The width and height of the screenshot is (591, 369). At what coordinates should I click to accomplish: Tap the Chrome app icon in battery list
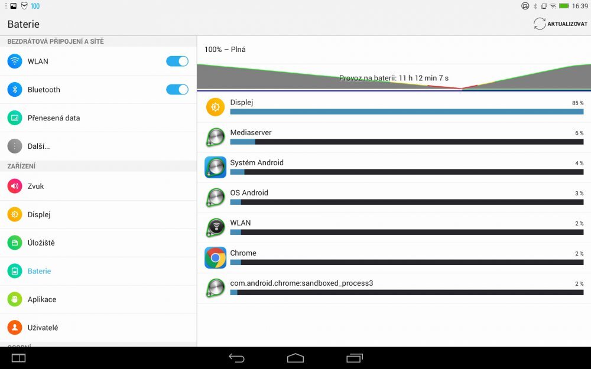pyautogui.click(x=215, y=257)
